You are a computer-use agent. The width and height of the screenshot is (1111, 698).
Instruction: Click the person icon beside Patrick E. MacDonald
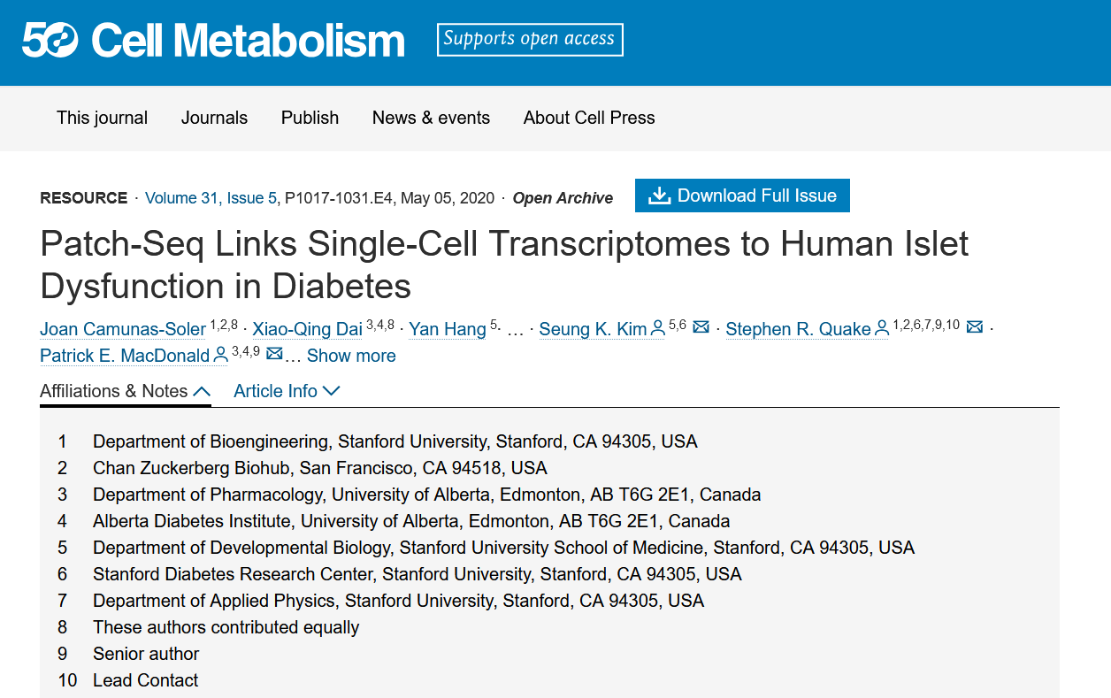click(x=221, y=356)
